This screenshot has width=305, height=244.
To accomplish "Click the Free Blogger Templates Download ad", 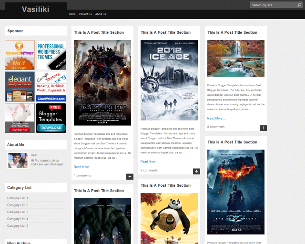I will [x=51, y=118].
